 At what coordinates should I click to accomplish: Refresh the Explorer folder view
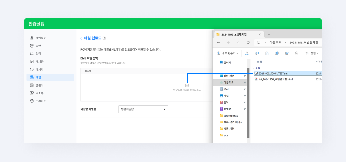[248, 42]
